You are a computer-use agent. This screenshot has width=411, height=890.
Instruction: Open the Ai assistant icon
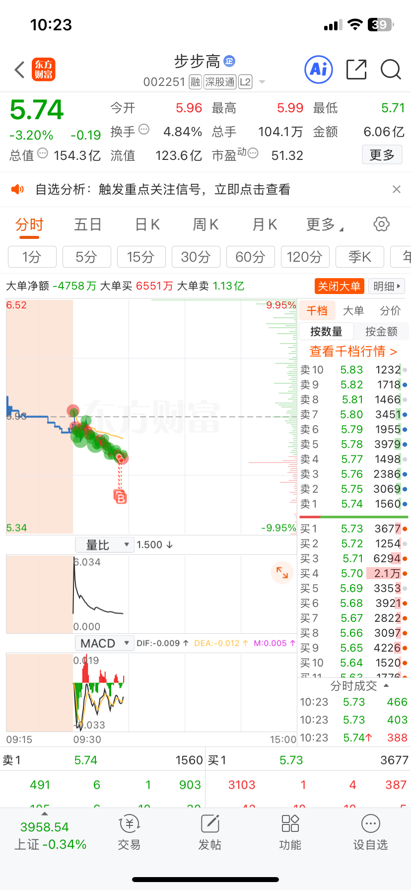point(318,70)
